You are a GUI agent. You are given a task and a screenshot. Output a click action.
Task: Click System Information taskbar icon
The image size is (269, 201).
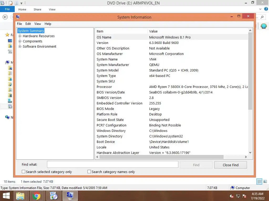pos(70,196)
